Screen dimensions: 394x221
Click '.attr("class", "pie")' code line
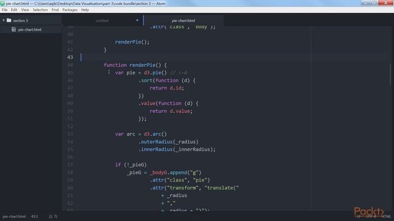pos(180,180)
